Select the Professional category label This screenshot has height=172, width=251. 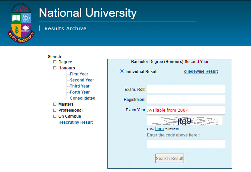point(70,110)
